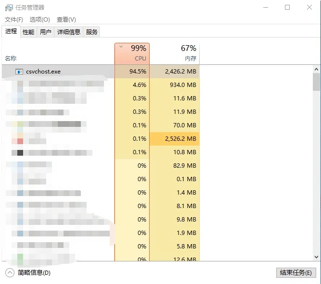The width and height of the screenshot is (321, 284).
Task: Switch to the 详细信息 tab
Action: click(x=68, y=32)
